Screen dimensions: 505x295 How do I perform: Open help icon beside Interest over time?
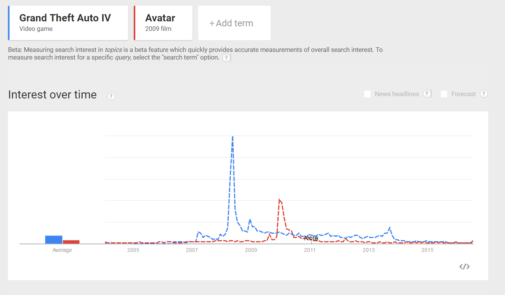coord(111,96)
